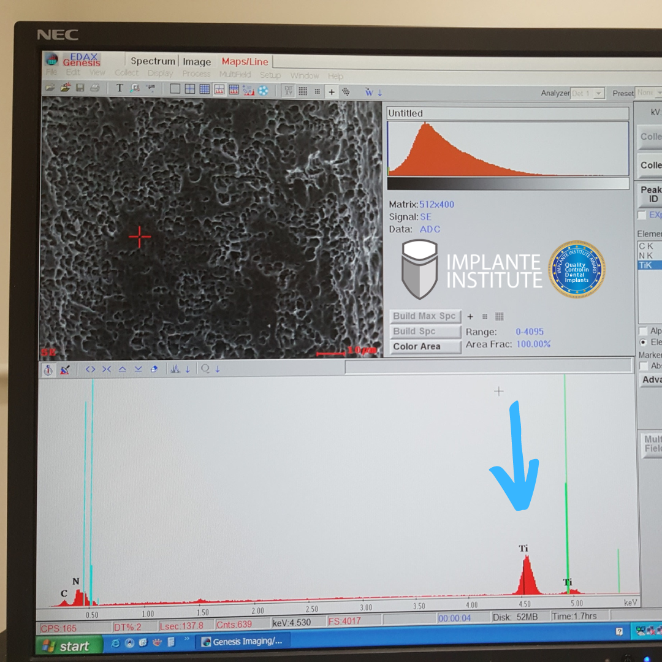Switch to the Image tab
Viewport: 662px width, 662px height.
(197, 61)
